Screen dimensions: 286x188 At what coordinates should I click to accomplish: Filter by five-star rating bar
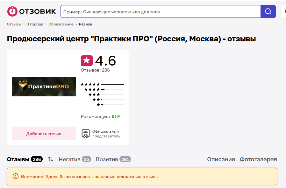click(x=103, y=84)
